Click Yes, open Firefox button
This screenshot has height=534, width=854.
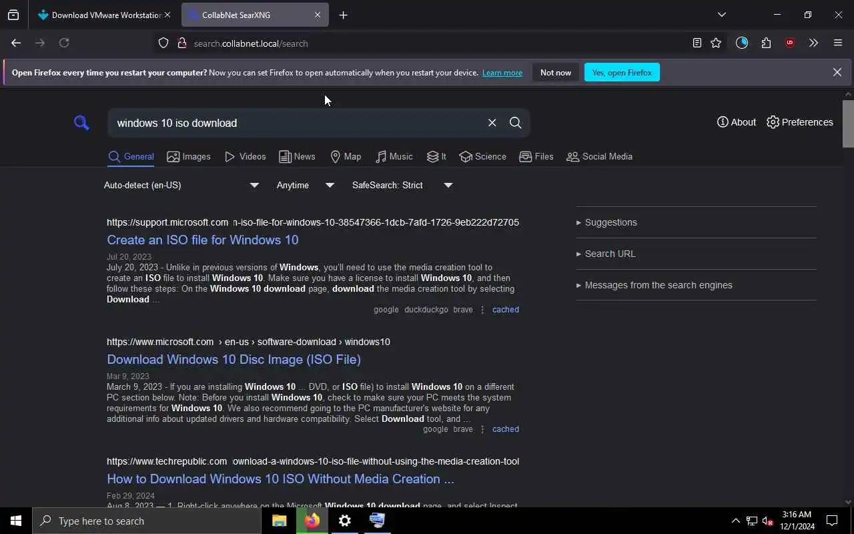pyautogui.click(x=622, y=72)
